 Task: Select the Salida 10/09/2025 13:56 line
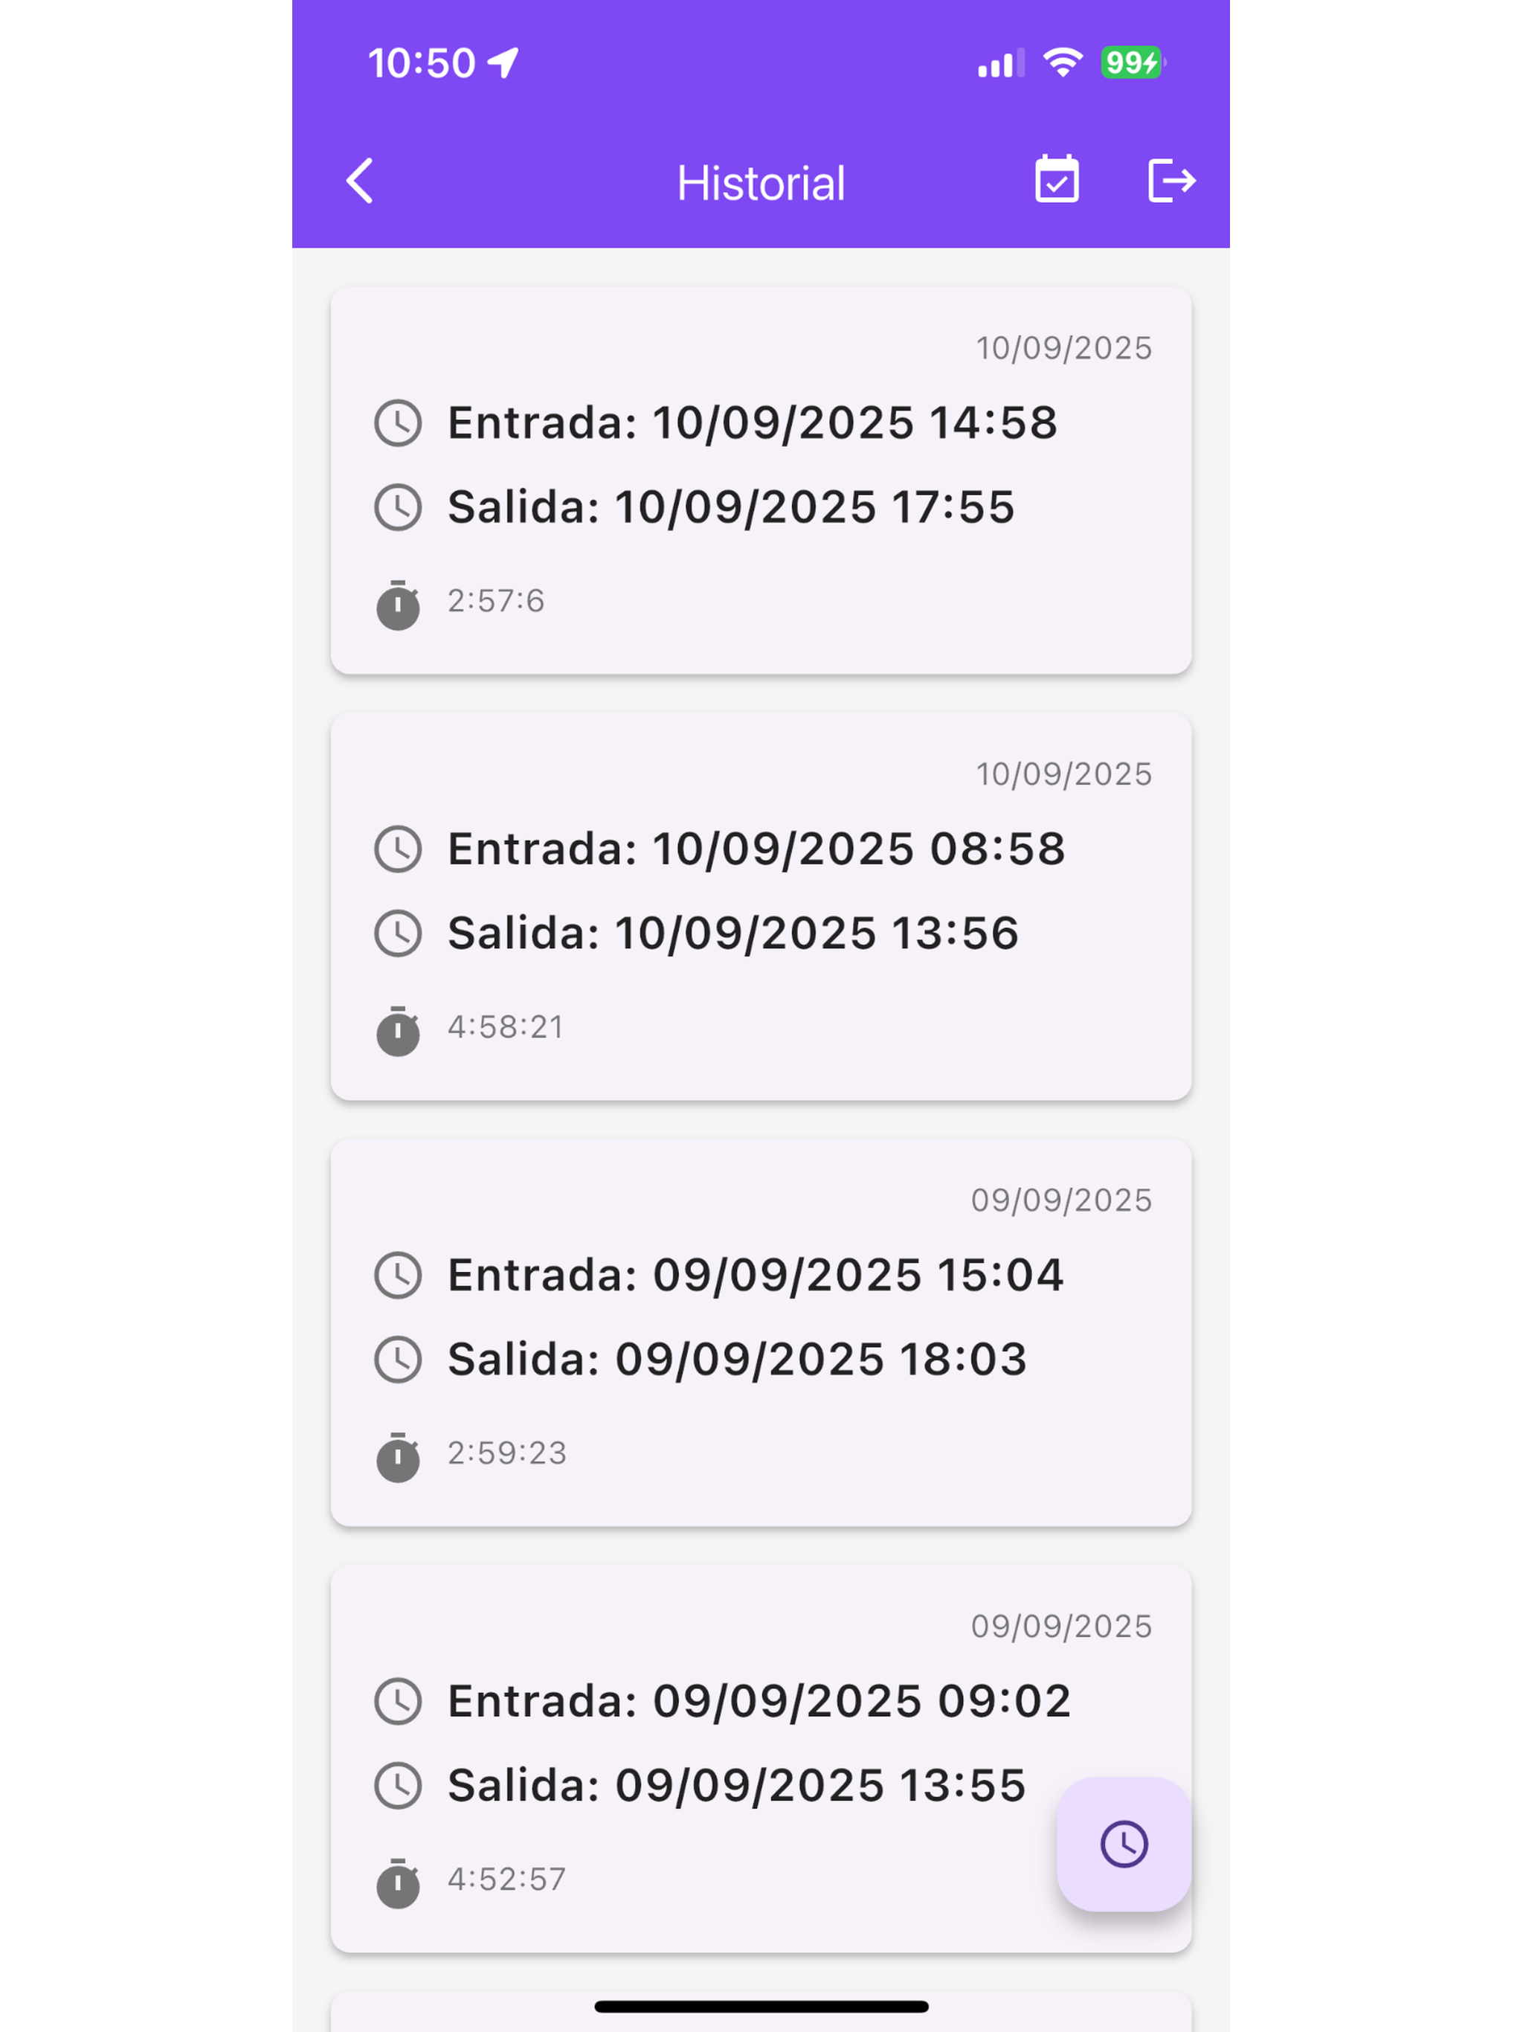(x=733, y=933)
